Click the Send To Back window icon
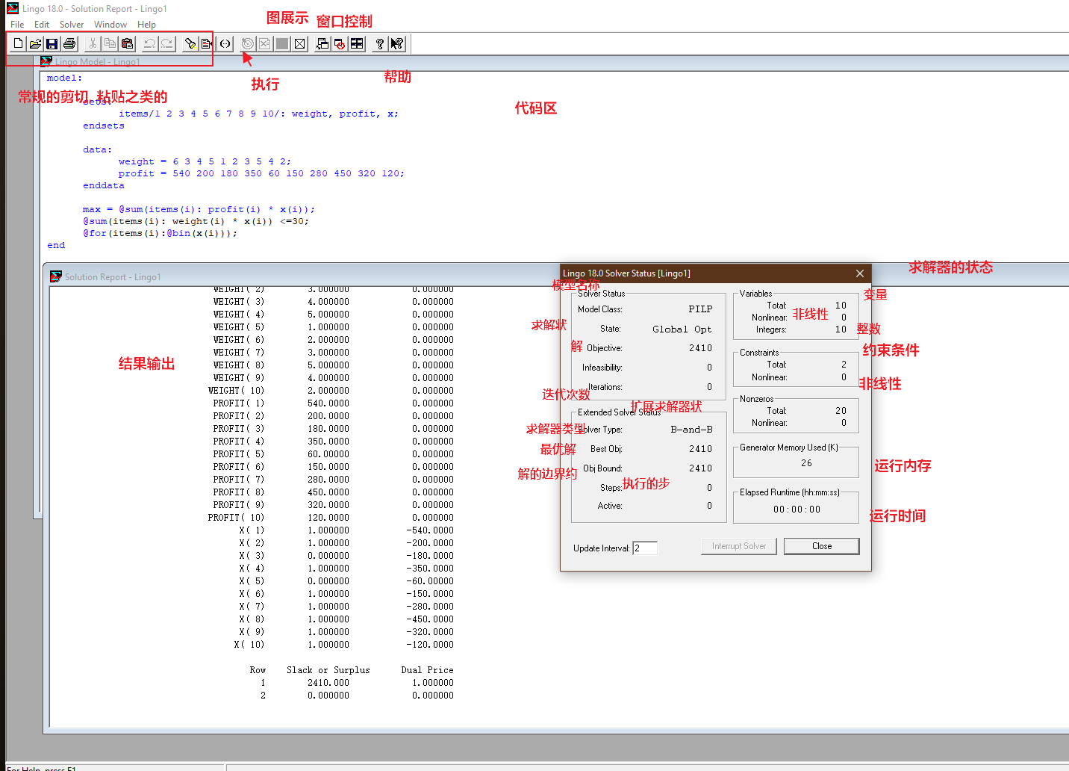1069x771 pixels. pos(322,44)
